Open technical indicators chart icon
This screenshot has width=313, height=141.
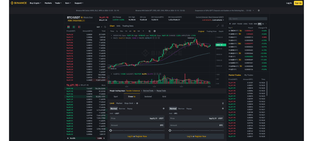pyautogui.click(x=150, y=31)
